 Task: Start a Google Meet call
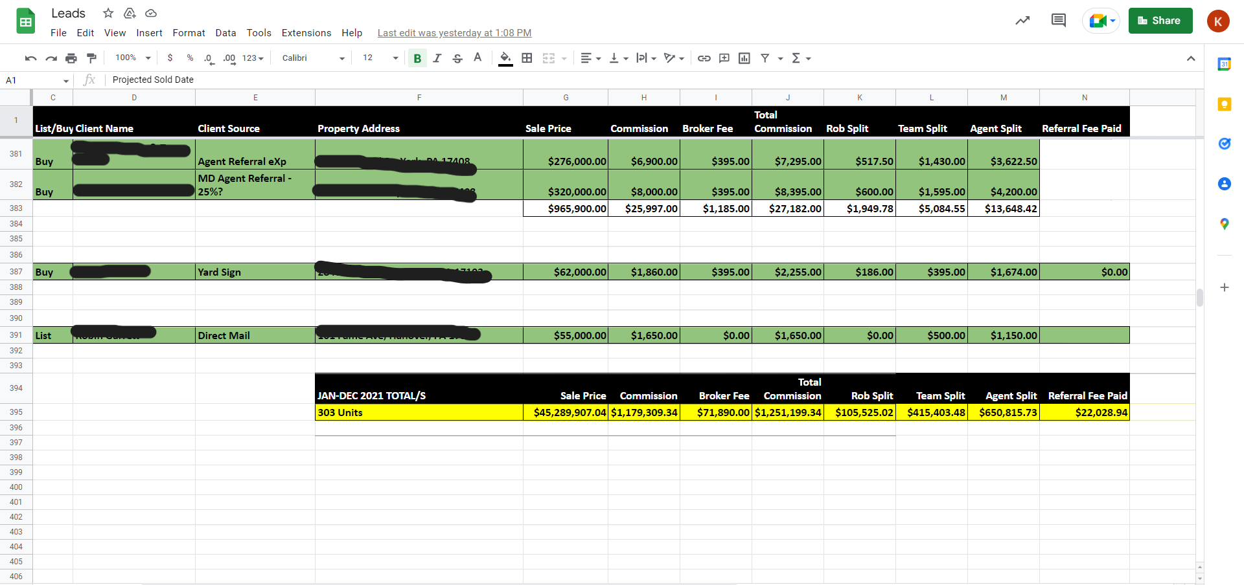(x=1101, y=21)
